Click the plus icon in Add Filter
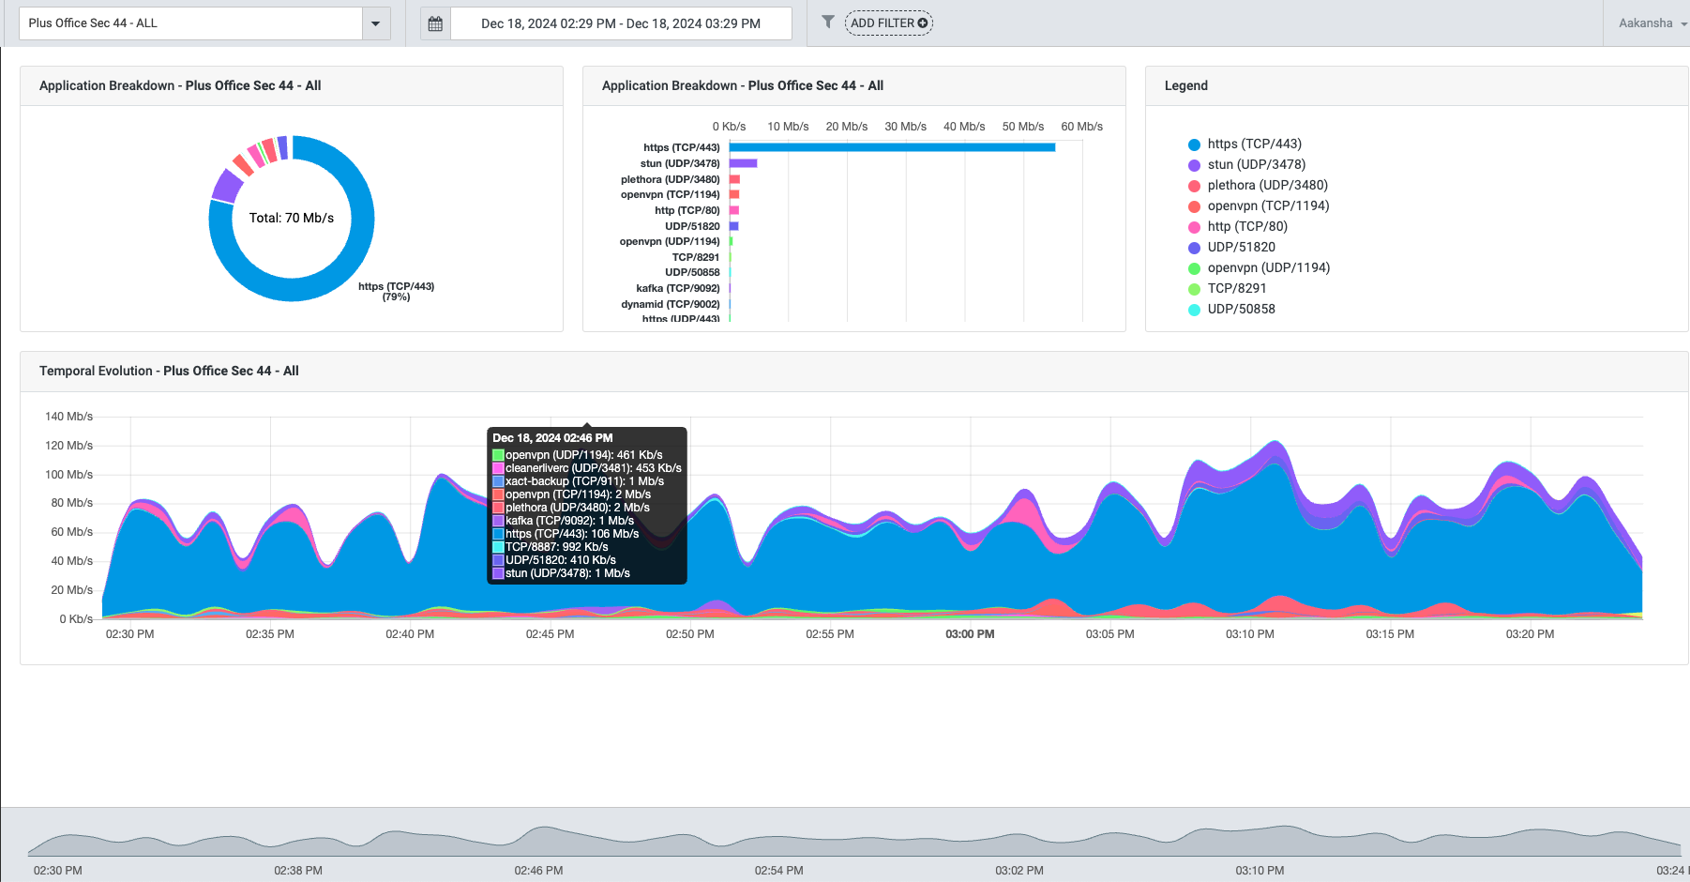The width and height of the screenshot is (1690, 882). [923, 23]
